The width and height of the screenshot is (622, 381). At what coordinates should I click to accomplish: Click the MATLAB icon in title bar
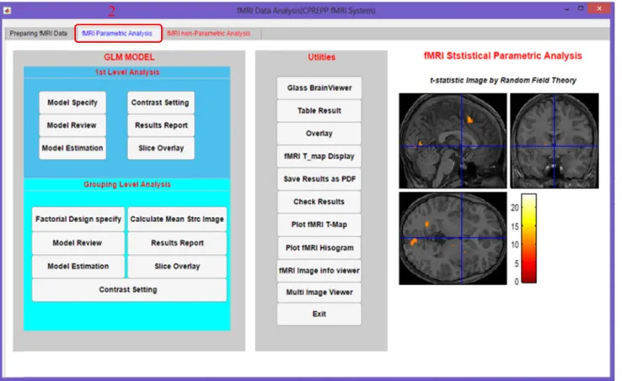pyautogui.click(x=7, y=10)
